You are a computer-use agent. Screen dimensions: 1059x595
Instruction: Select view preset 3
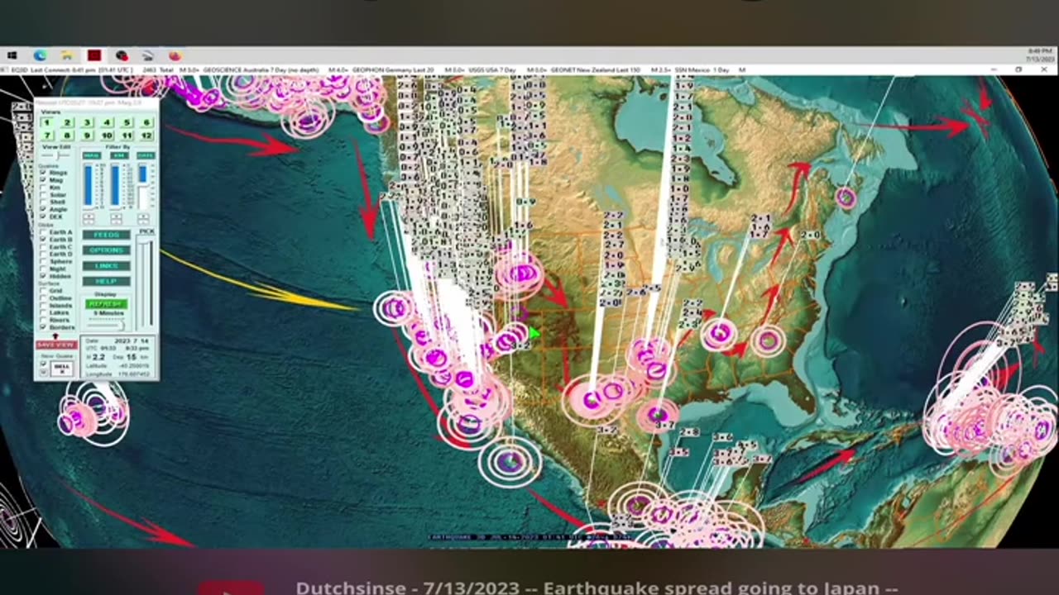(x=87, y=122)
